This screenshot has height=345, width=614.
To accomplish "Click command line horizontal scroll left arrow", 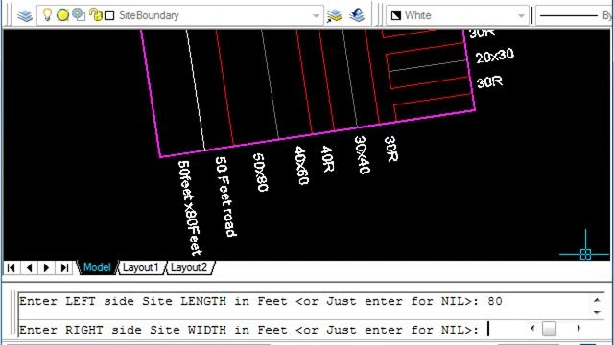I will 531,328.
